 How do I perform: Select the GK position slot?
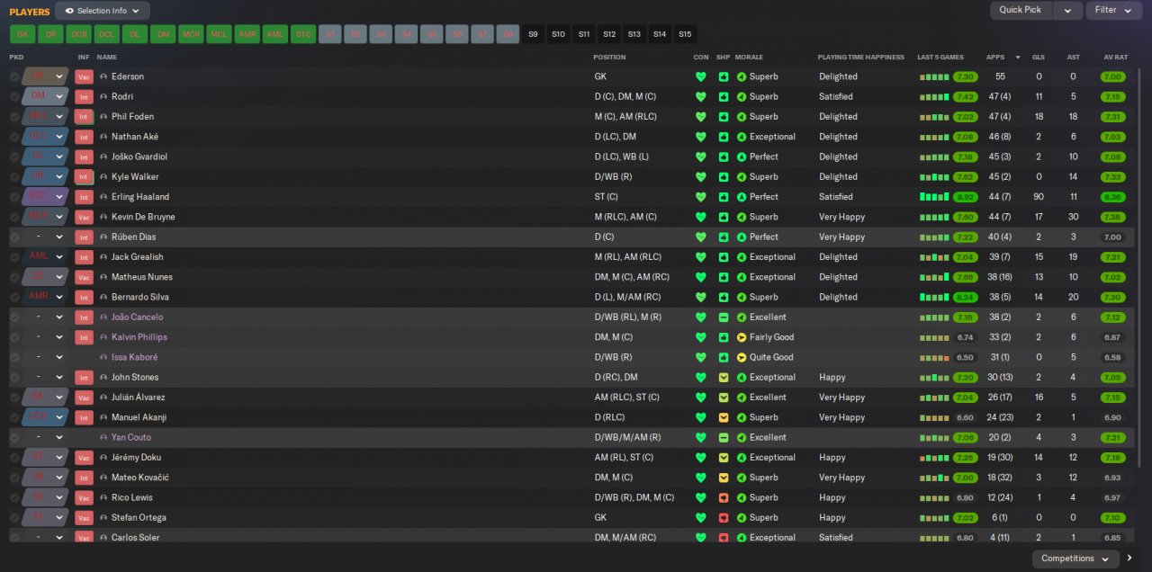(22, 34)
